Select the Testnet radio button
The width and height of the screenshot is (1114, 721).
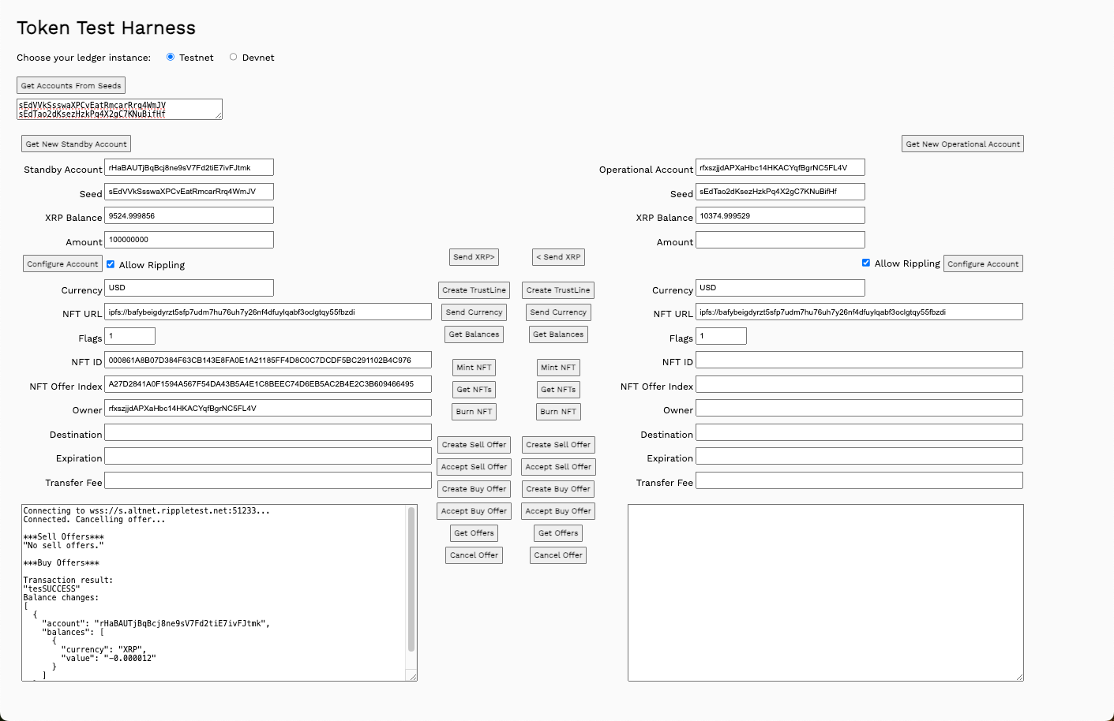pos(171,57)
